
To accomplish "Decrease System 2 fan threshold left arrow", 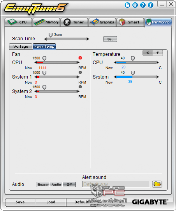I will [35, 91].
